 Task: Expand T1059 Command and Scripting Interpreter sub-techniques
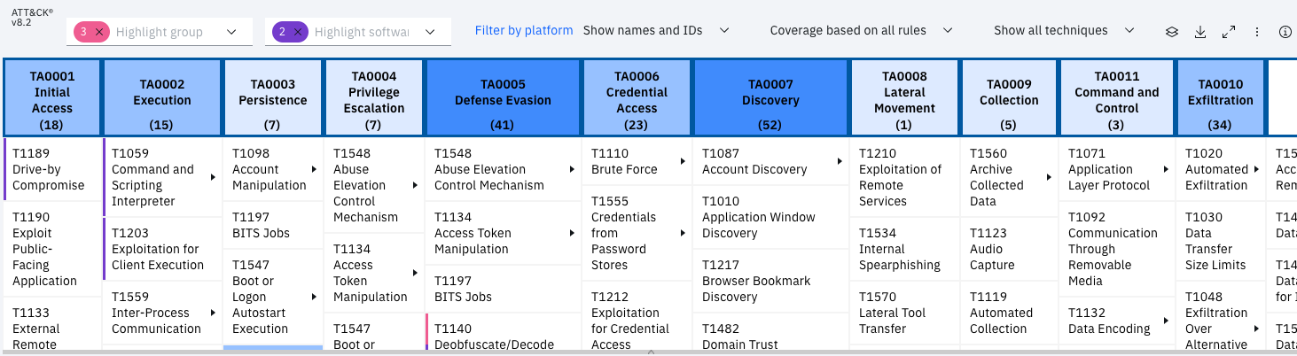pos(213,177)
